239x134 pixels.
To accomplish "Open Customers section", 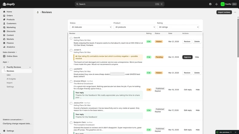I will (11, 24).
